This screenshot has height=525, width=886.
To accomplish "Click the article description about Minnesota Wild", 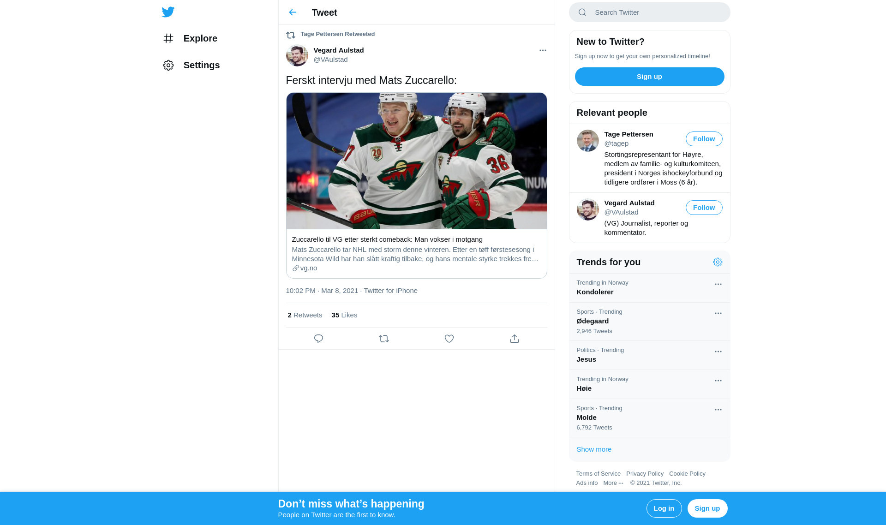I will click(x=415, y=254).
